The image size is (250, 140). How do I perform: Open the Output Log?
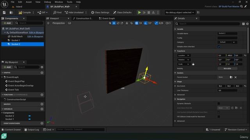pyautogui.click(x=32, y=129)
